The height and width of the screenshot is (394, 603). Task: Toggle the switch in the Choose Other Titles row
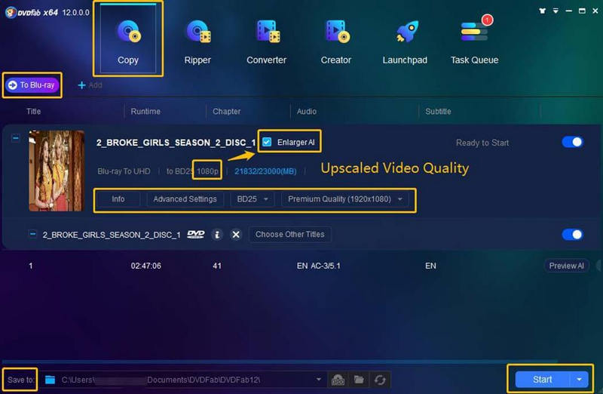coord(572,235)
